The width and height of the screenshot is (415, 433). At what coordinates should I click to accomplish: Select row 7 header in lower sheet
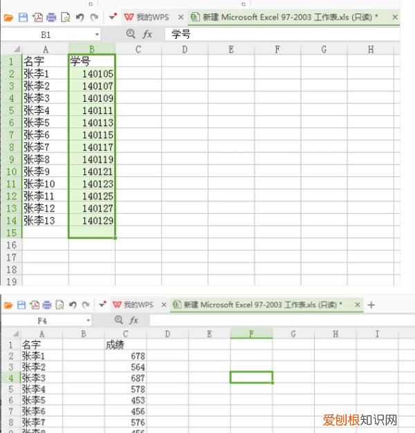click(x=11, y=411)
